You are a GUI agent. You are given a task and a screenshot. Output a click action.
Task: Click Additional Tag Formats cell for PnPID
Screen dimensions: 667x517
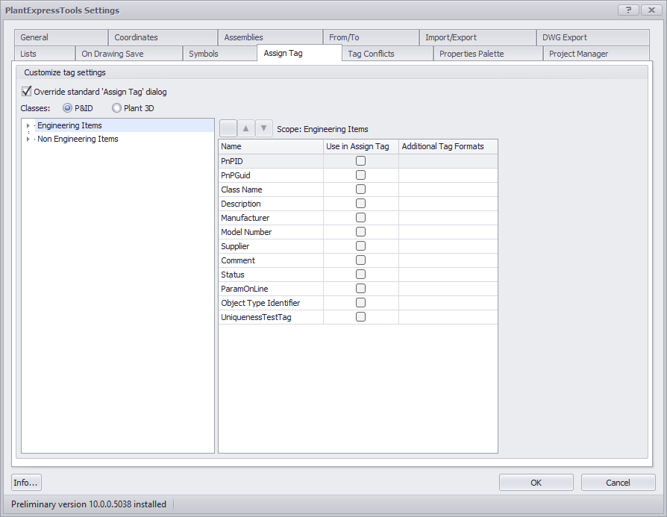point(448,161)
